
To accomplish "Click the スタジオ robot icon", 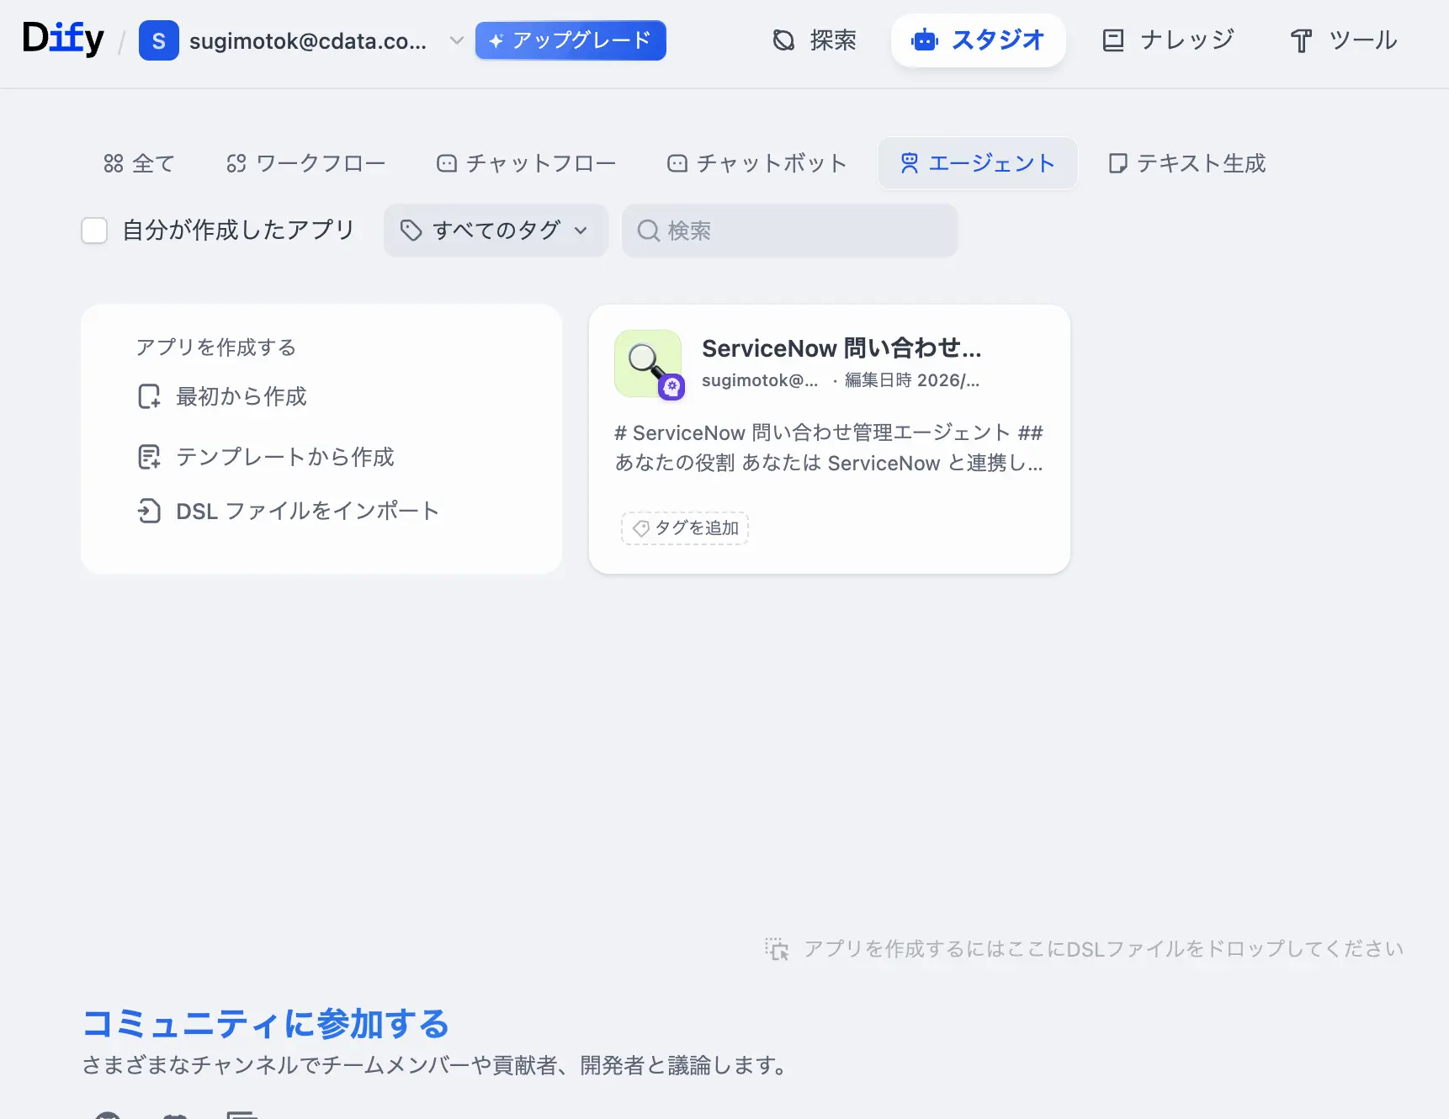I will 925,40.
